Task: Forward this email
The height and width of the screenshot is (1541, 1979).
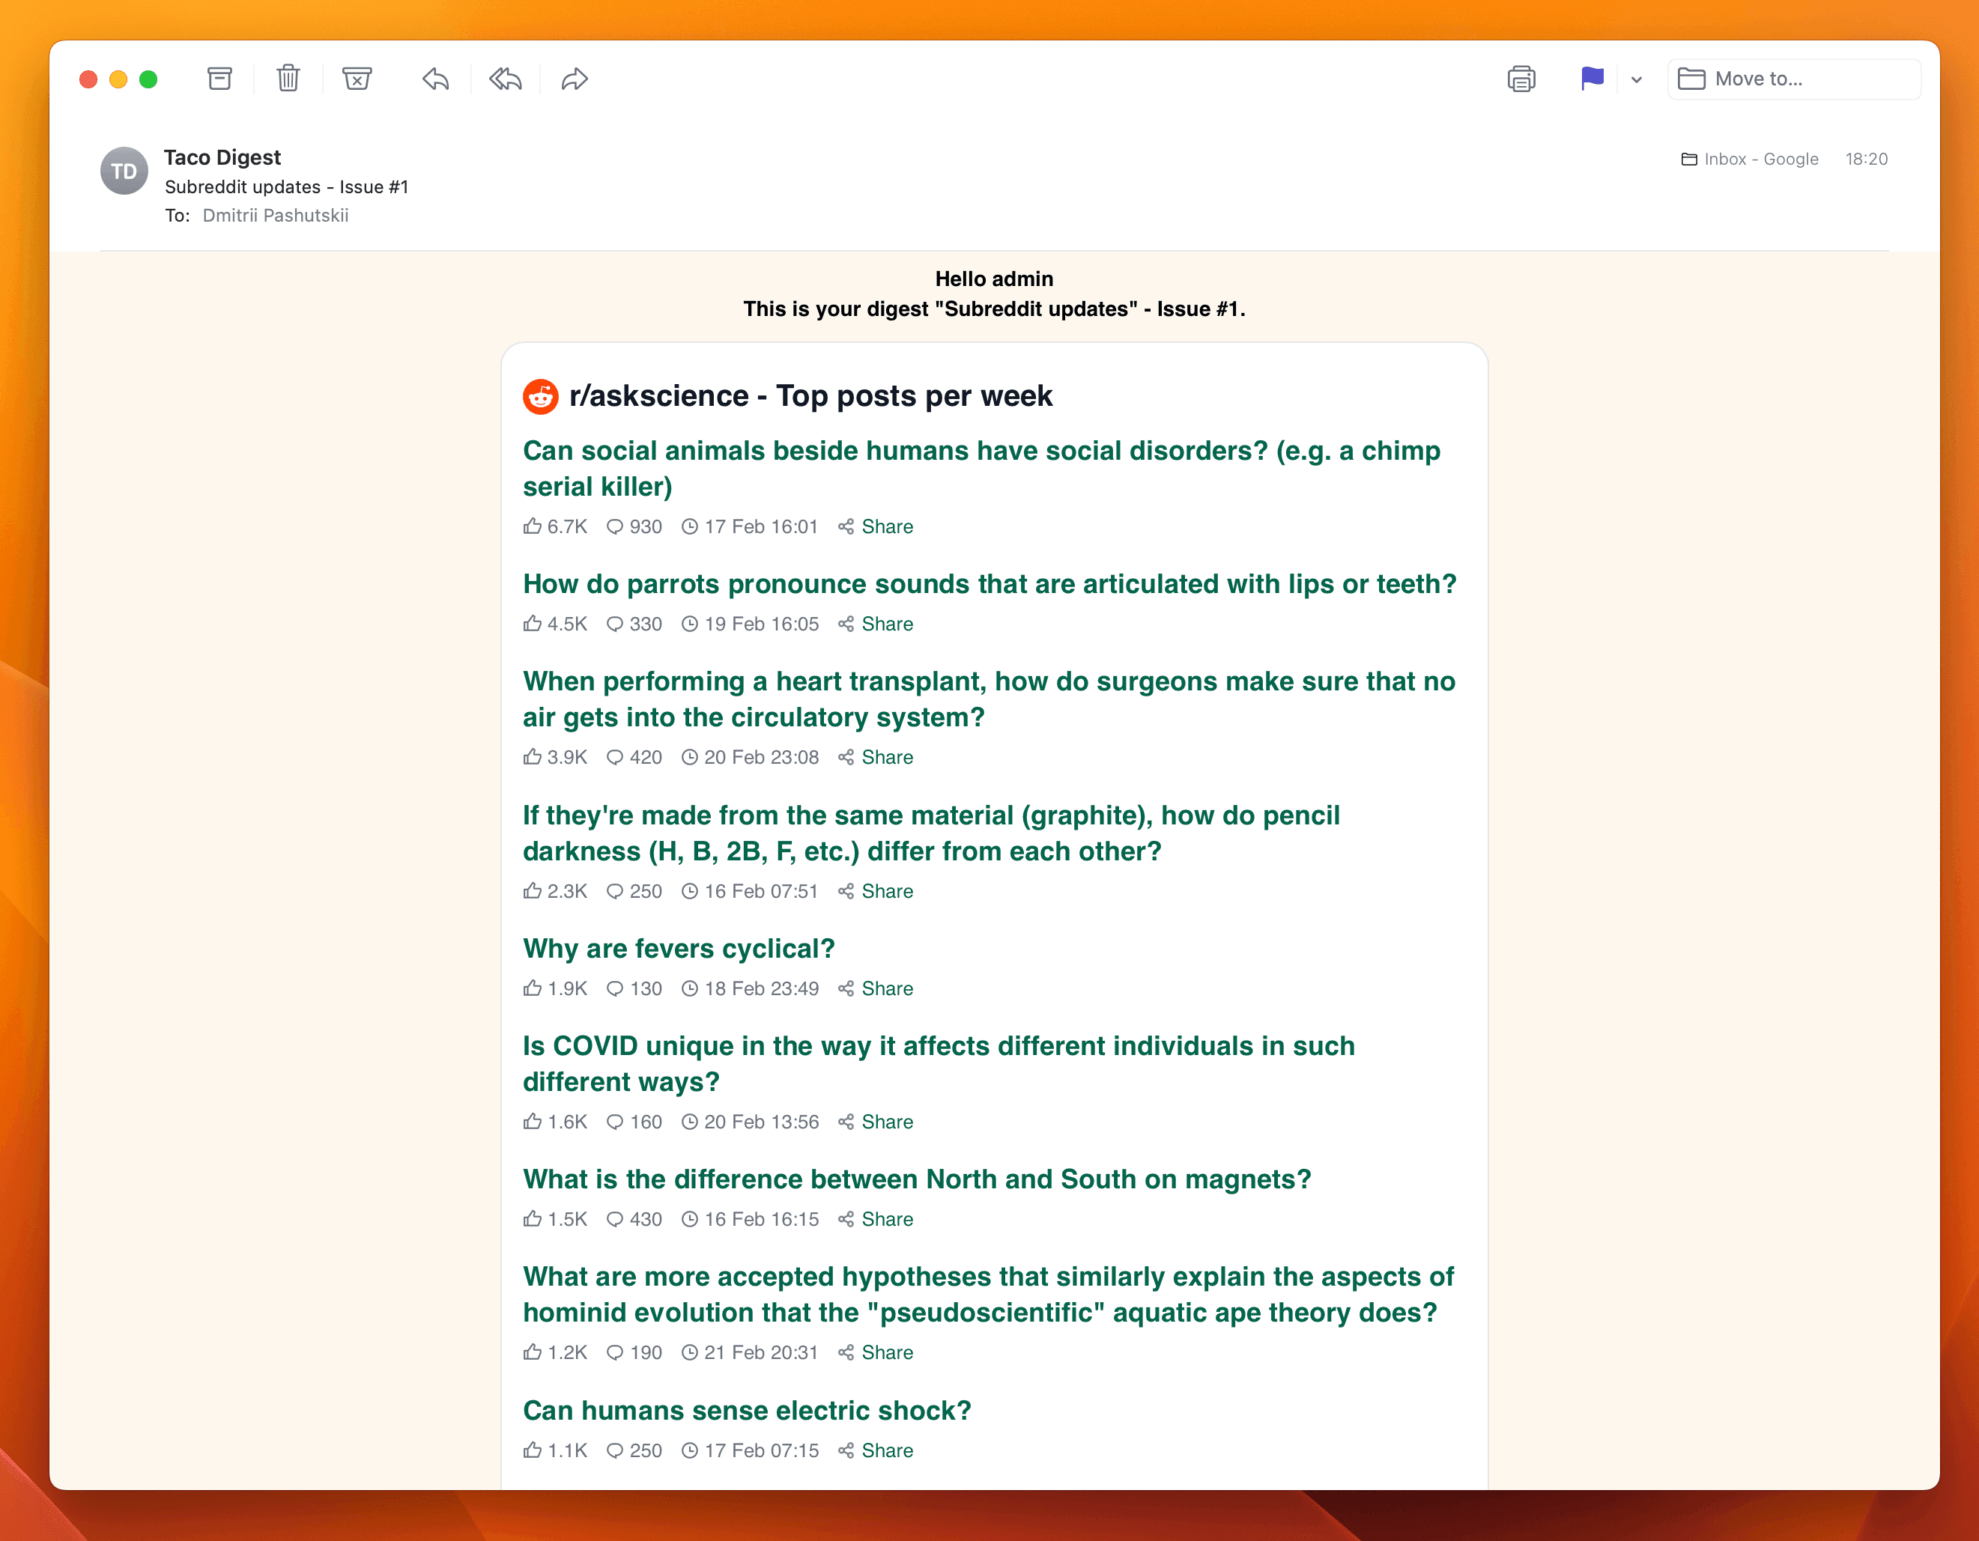Action: (575, 79)
